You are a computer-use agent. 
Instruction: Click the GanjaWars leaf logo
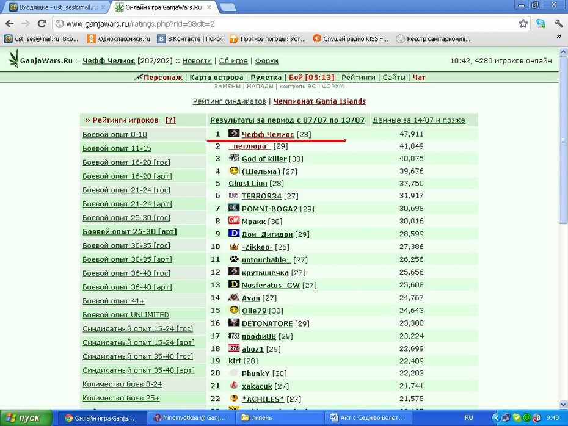13,59
